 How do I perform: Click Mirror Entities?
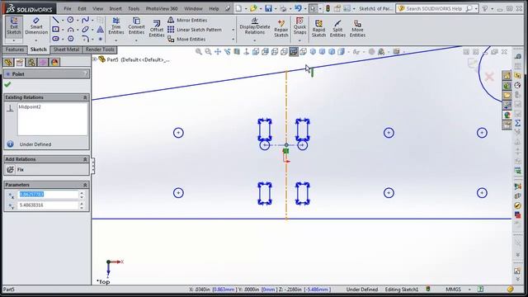point(187,20)
